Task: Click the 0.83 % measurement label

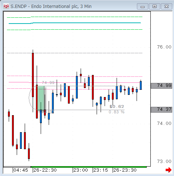Action: point(117,112)
